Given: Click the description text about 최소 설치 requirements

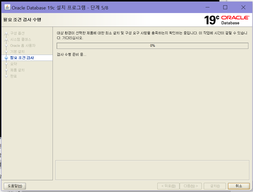Looking at the screenshot, I should (152, 35).
